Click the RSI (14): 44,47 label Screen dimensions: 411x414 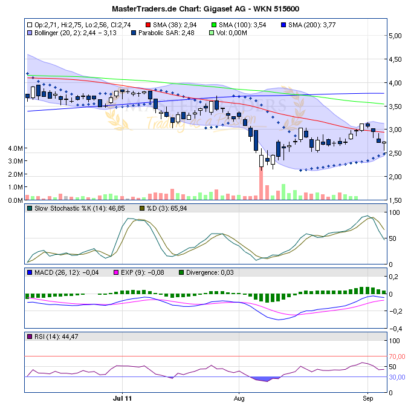(56, 337)
